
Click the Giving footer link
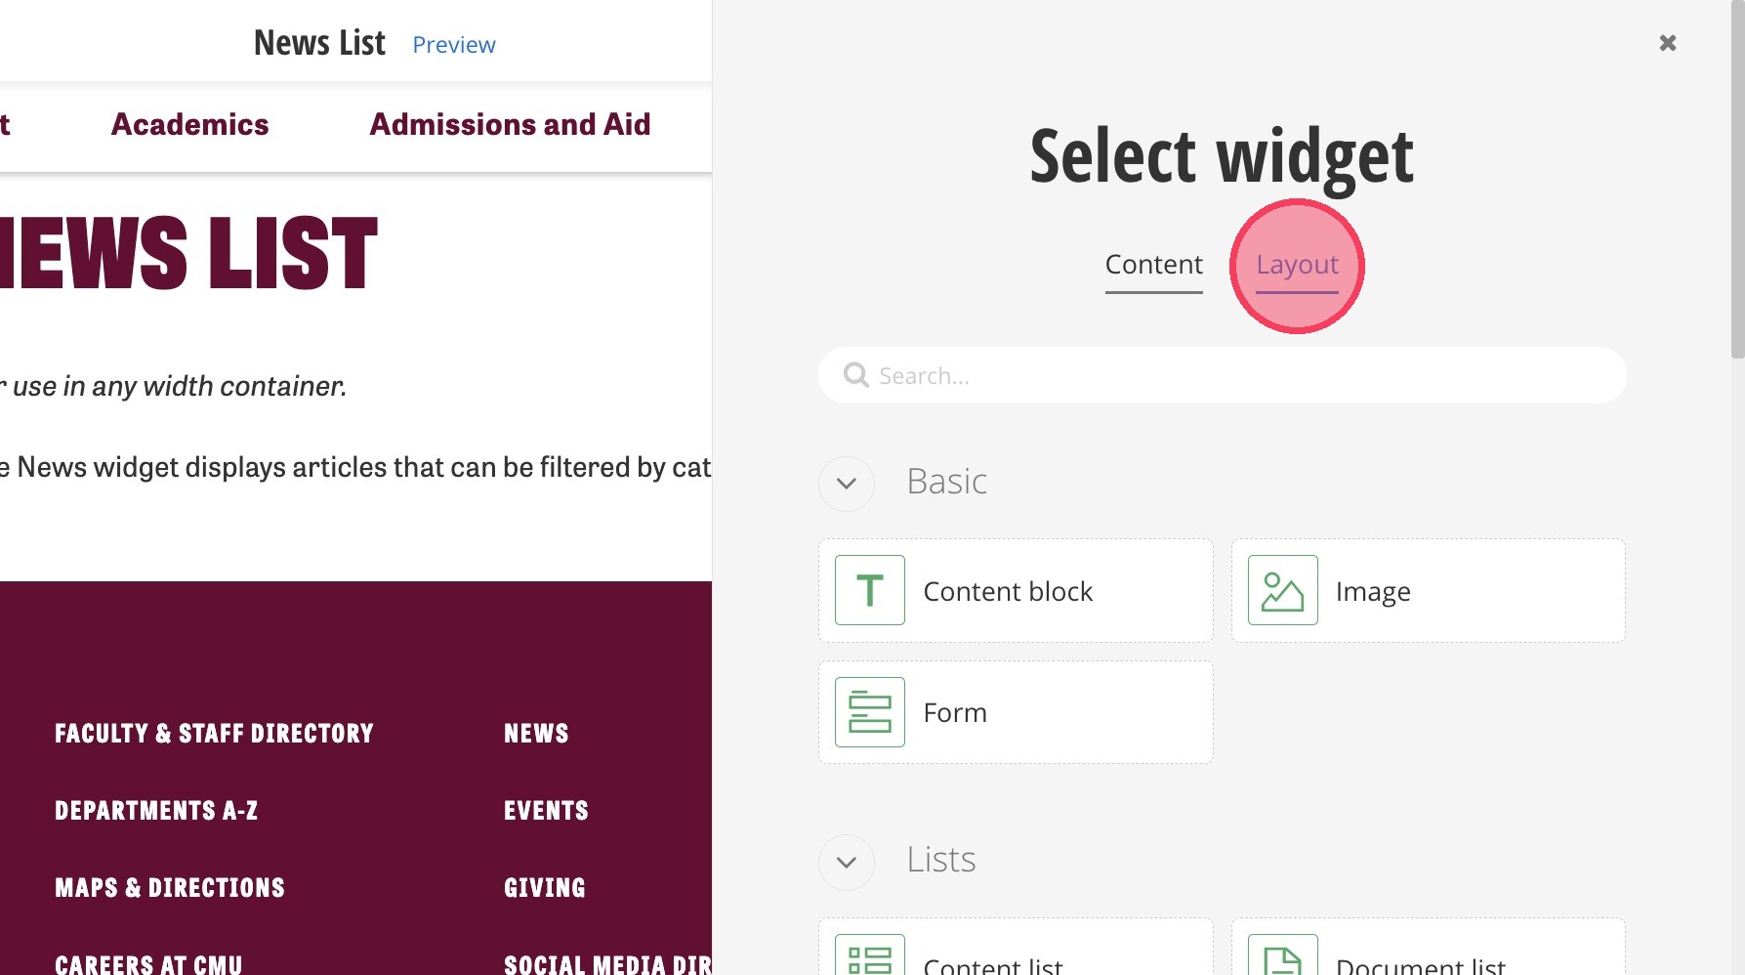(x=544, y=888)
